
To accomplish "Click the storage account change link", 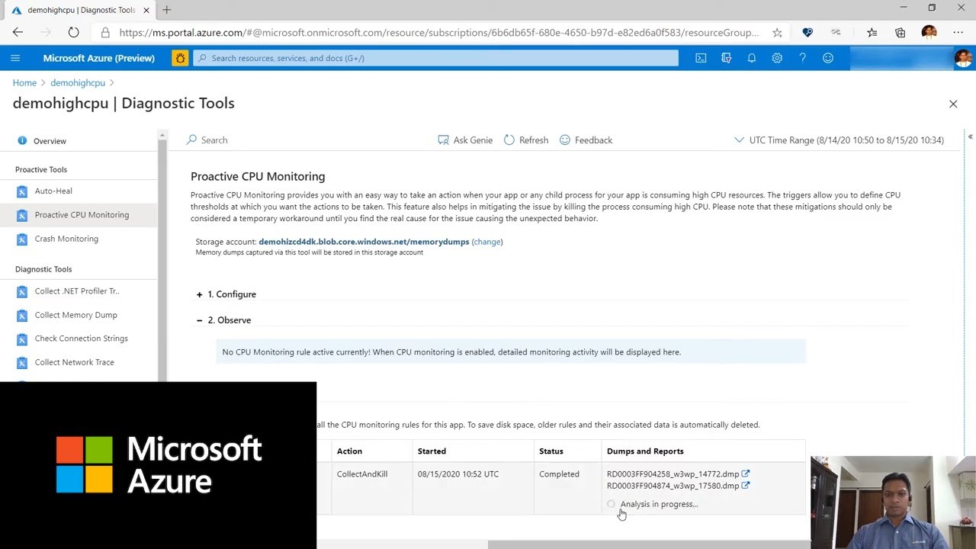I will coord(486,242).
